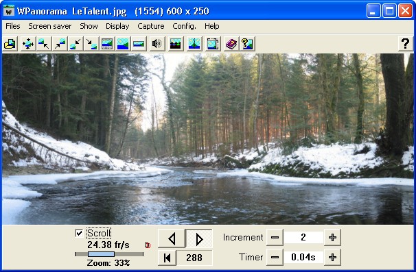Reset position with the go-to-start button
Screen dimensions: 416x272
click(167, 258)
